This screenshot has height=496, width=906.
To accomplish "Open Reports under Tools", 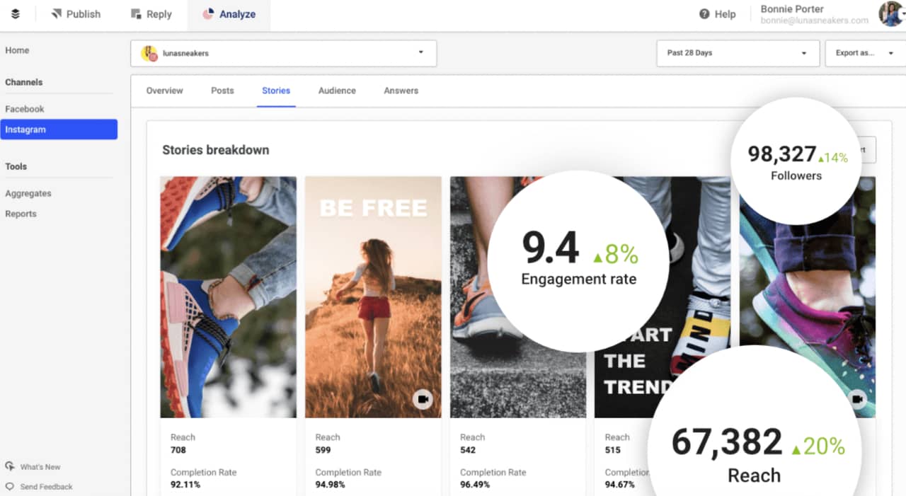I will click(x=21, y=214).
